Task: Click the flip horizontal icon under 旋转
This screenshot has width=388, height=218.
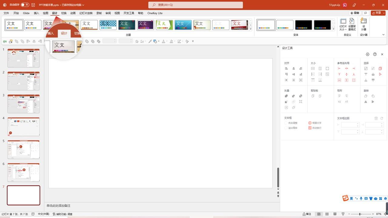Action: tap(366, 102)
